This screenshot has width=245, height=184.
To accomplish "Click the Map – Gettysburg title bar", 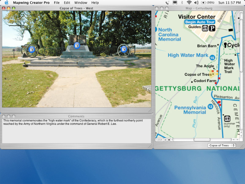I will (199, 8).
